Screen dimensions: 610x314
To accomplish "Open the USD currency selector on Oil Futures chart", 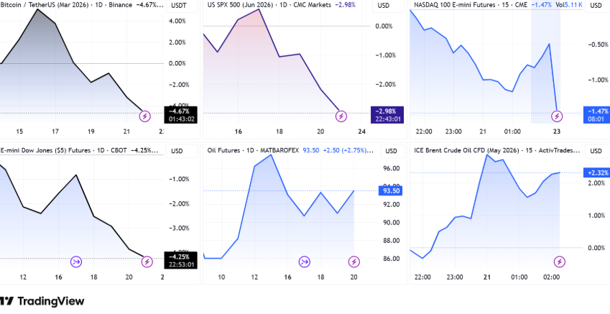I will 390,151.
